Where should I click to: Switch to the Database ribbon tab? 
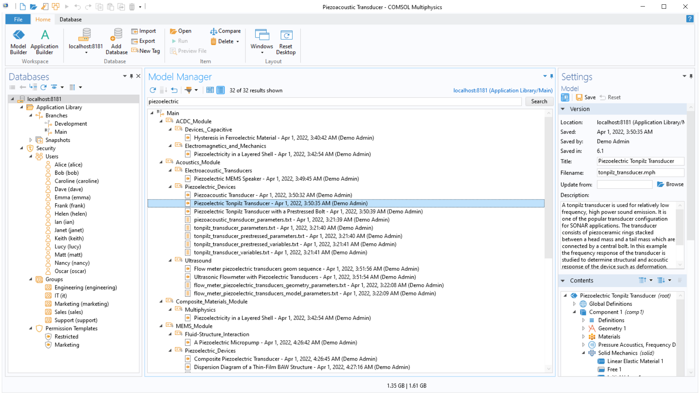click(x=70, y=20)
